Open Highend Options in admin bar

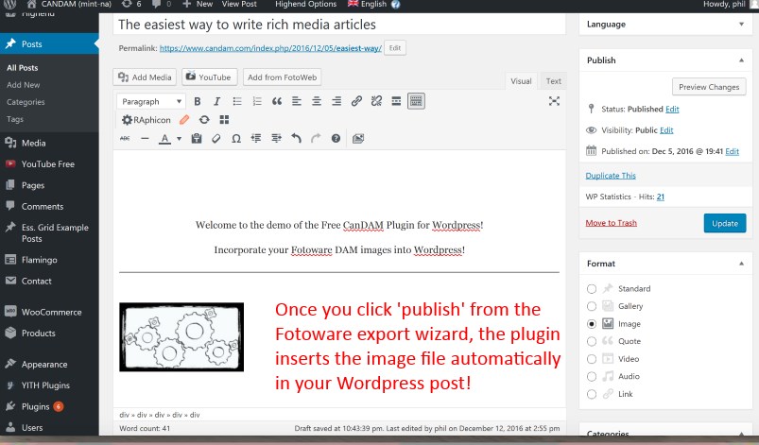(305, 5)
